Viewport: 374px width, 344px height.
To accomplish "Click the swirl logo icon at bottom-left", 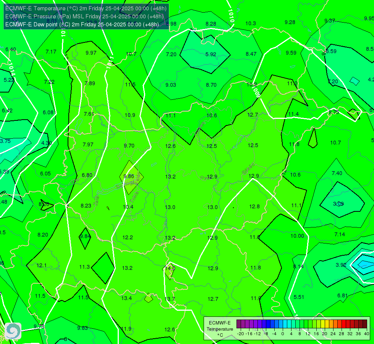I will click(13, 331).
